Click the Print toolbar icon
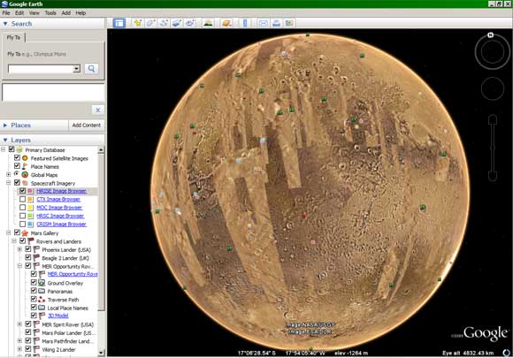The width and height of the screenshot is (513, 358). point(277,23)
